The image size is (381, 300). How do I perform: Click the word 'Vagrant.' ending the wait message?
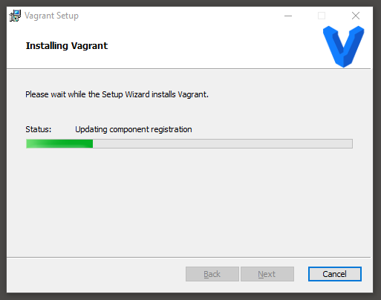193,94
